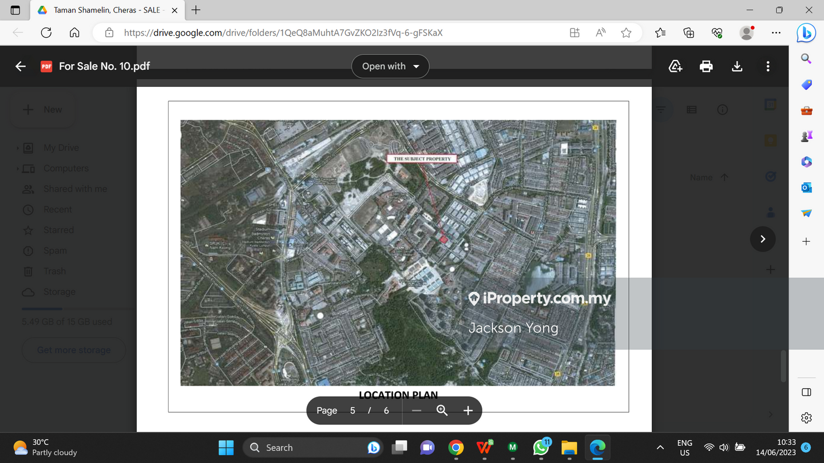Screen dimensions: 824x463
Task: Edit the current page number field
Action: tap(352, 410)
